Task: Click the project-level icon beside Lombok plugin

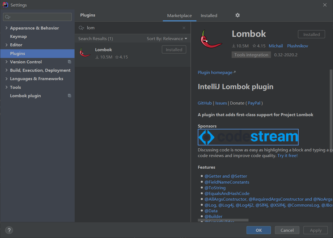Action: 69,96
